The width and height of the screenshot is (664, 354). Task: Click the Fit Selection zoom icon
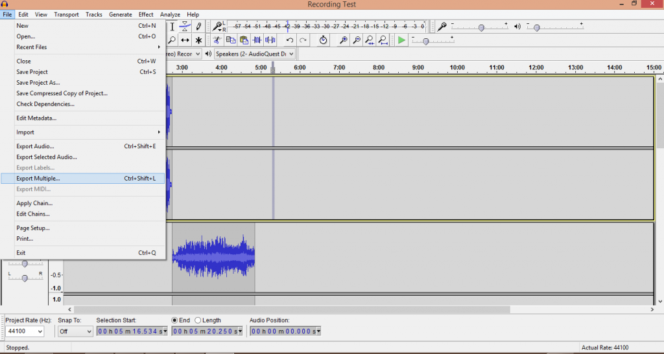point(370,40)
